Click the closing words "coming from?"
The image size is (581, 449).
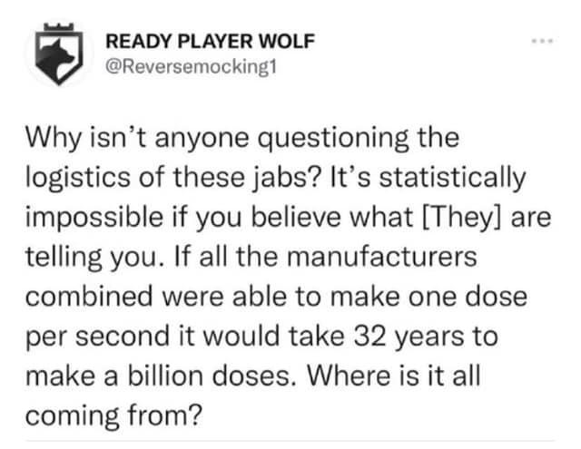[114, 416]
